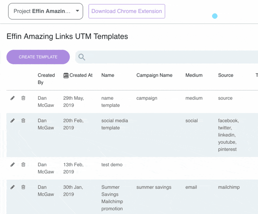The width and height of the screenshot is (258, 214).
Task: Edit the "social media template"
Action: 12,120
